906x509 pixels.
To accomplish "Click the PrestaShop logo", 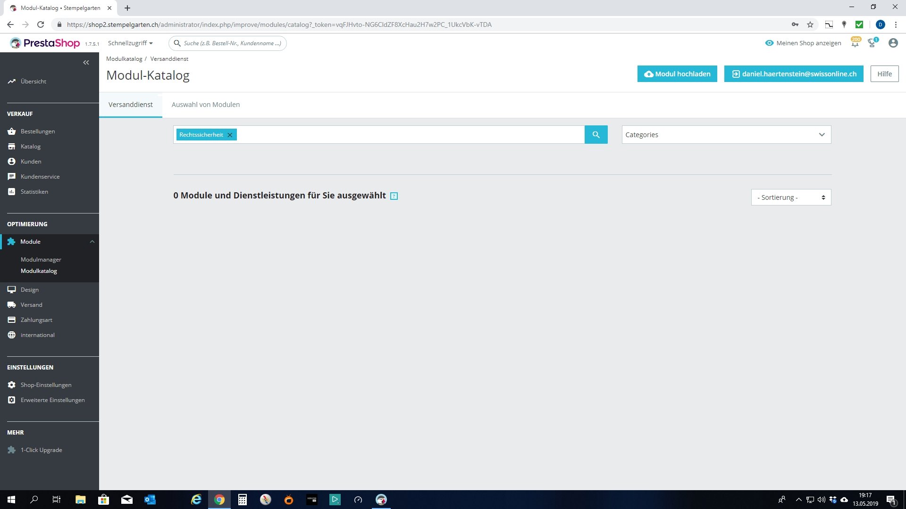I will [x=46, y=43].
